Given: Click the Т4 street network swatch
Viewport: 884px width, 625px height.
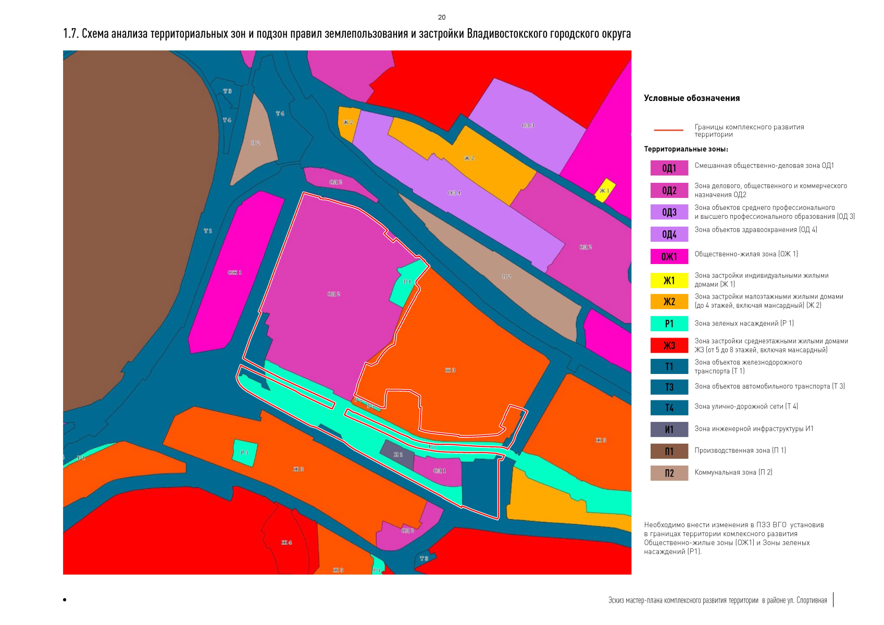Looking at the screenshot, I should [669, 407].
